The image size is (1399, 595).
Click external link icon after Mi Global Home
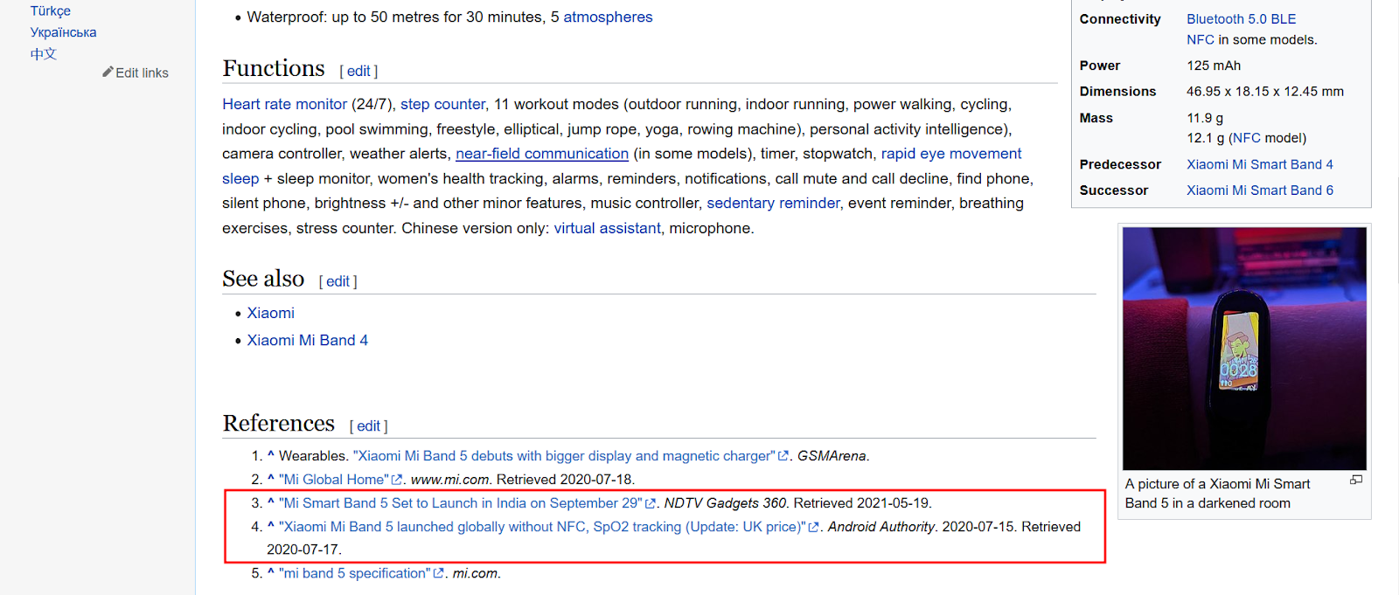click(397, 480)
